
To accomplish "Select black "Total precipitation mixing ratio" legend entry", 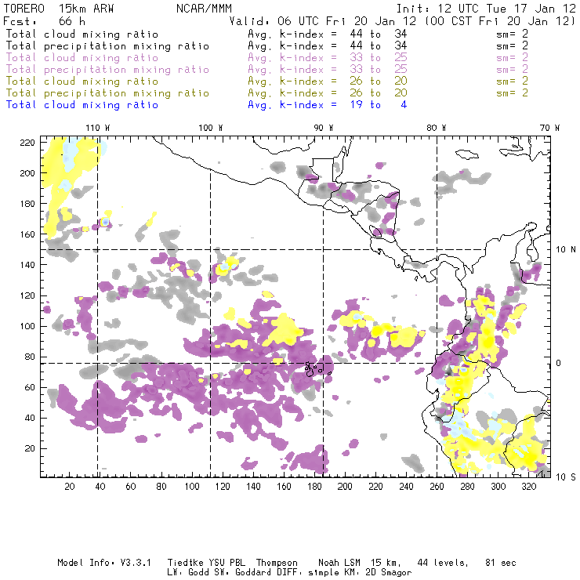I will click(107, 46).
